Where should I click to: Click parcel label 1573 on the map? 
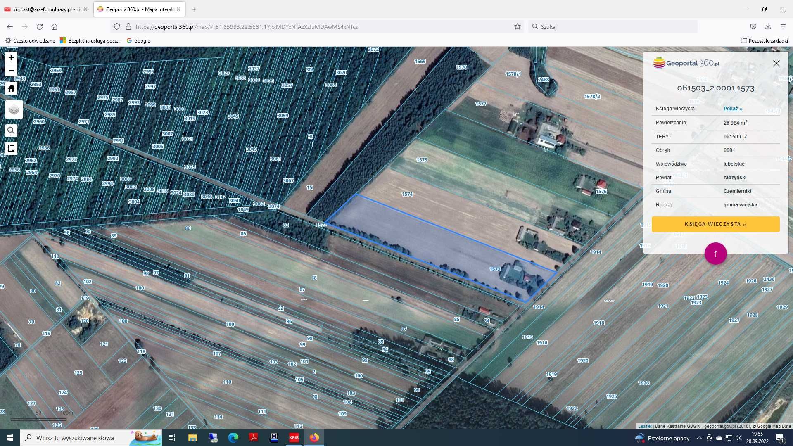click(495, 269)
